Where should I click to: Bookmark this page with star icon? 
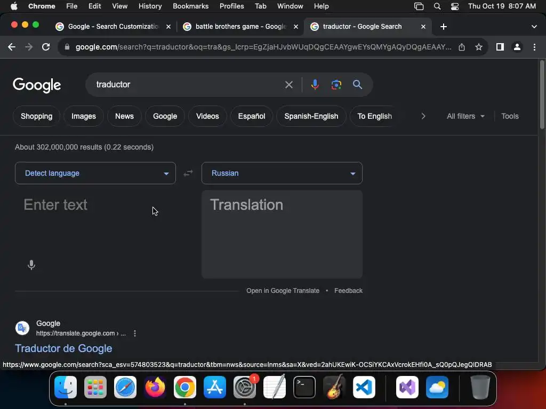pos(479,47)
